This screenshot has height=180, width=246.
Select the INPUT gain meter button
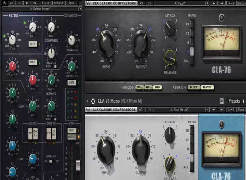click(x=72, y=130)
